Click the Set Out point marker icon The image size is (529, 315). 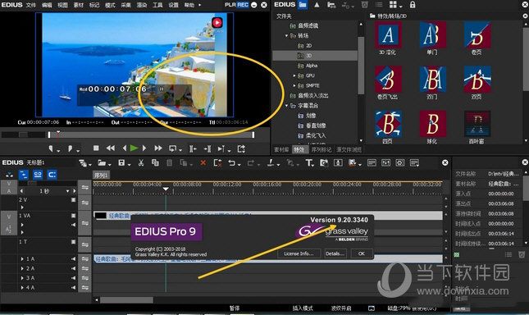(x=71, y=148)
